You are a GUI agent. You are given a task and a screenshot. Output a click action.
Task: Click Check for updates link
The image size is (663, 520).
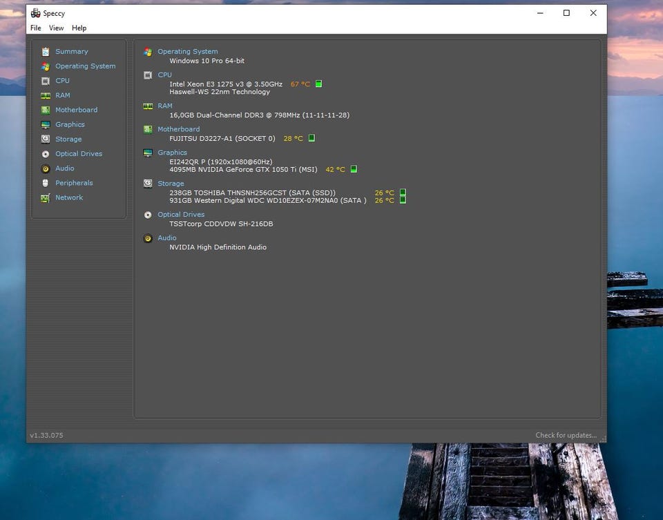pos(566,435)
